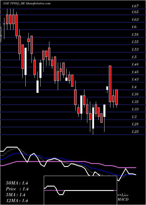The image size is (146, 205).
Task: Click the small white candle near 1.4 on the right
Action: click(x=107, y=88)
